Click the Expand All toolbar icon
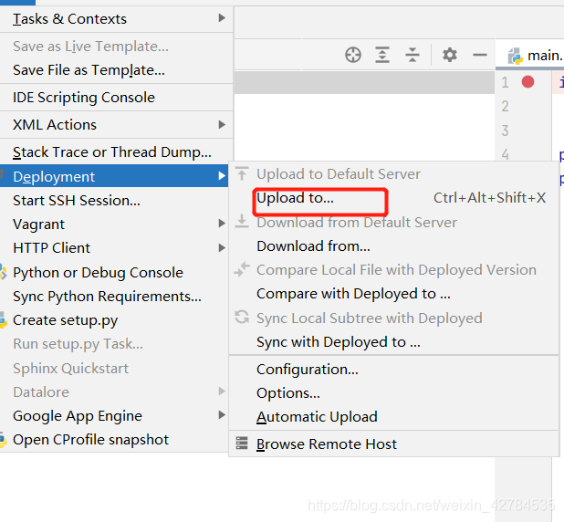Screen dimensions: 564x522 [382, 55]
